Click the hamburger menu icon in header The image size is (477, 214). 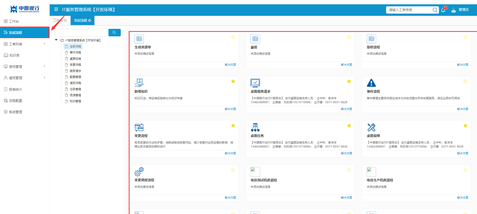coord(56,9)
